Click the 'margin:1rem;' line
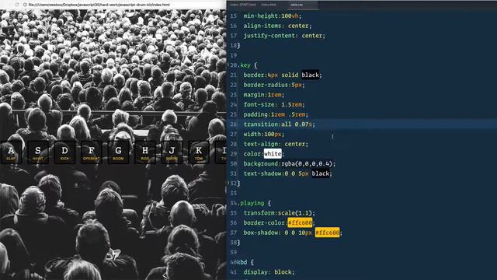The image size is (497, 280). pyautogui.click(x=264, y=95)
